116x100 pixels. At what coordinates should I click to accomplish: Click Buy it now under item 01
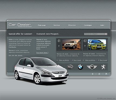click(x=77, y=60)
